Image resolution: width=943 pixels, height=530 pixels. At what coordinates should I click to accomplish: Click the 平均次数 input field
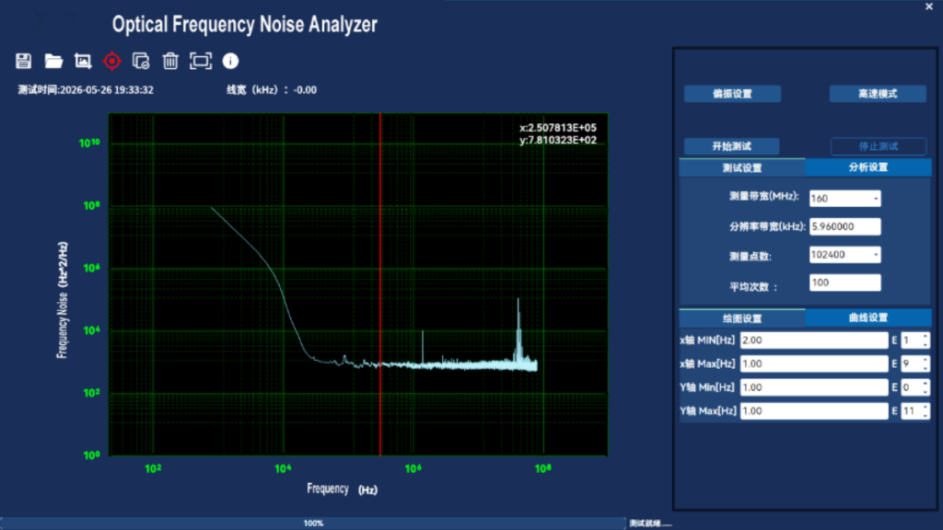point(845,282)
